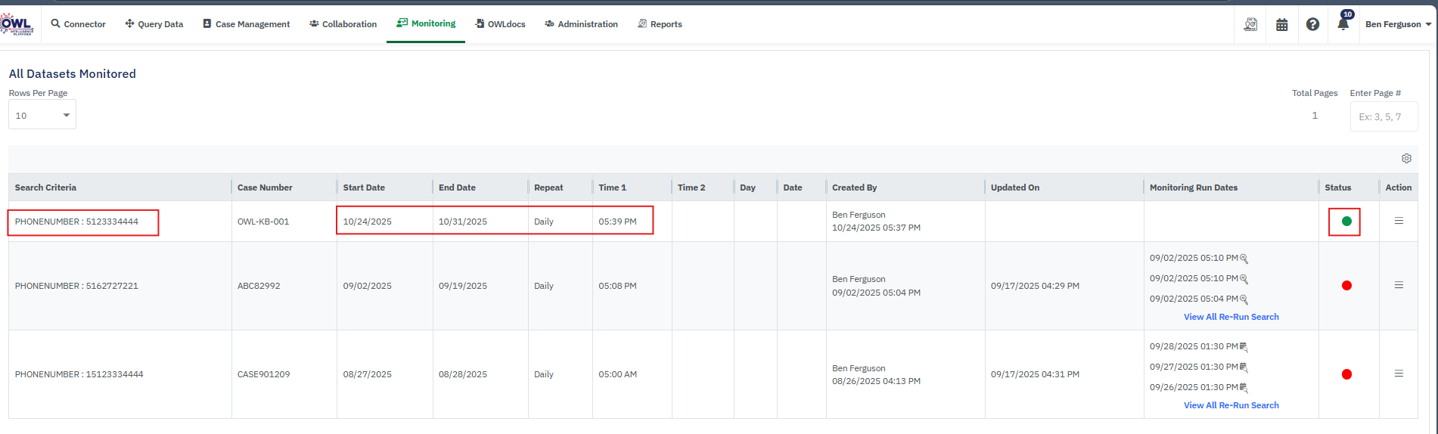Open the notifications bell icon
This screenshot has width=1438, height=434.
(1343, 24)
